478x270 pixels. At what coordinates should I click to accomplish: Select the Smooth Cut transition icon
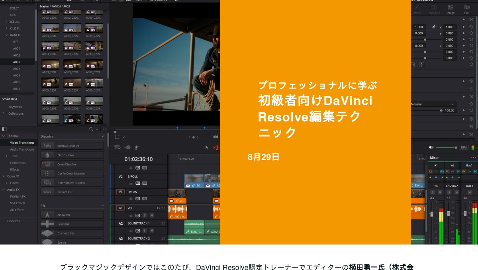click(x=47, y=192)
